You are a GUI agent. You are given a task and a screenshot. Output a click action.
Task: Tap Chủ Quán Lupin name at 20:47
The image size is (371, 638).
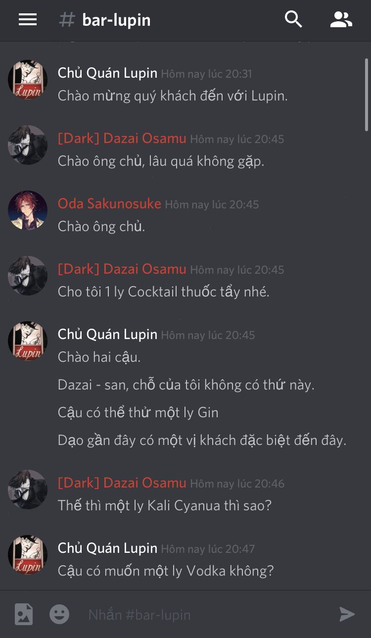107,548
